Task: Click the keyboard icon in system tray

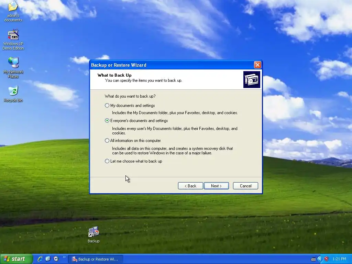Action: [x=313, y=259]
